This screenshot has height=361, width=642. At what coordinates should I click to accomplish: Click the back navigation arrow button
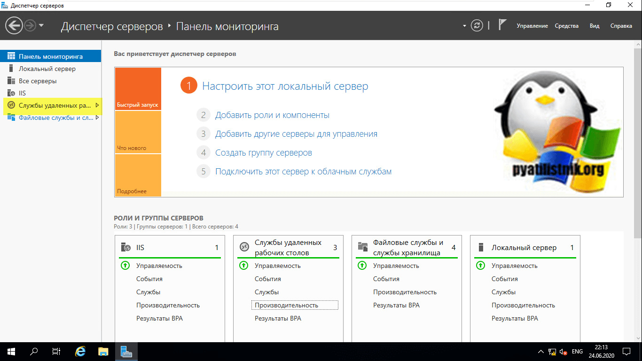(x=15, y=25)
